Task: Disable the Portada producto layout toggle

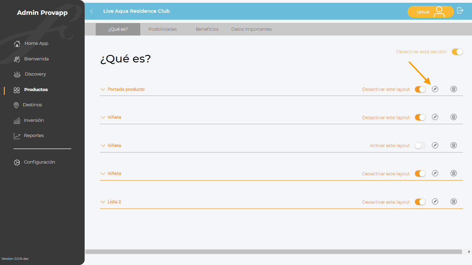Action: (420, 89)
